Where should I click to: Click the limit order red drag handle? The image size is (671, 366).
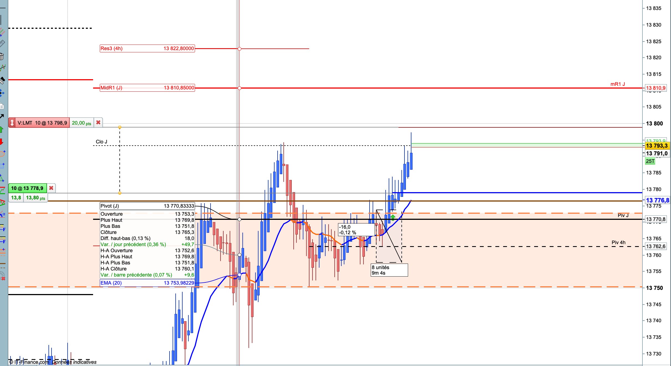(x=12, y=123)
